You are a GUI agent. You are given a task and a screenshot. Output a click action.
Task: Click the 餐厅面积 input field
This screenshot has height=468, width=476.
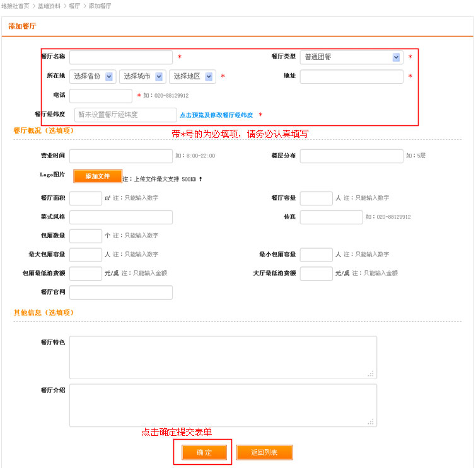[86, 198]
